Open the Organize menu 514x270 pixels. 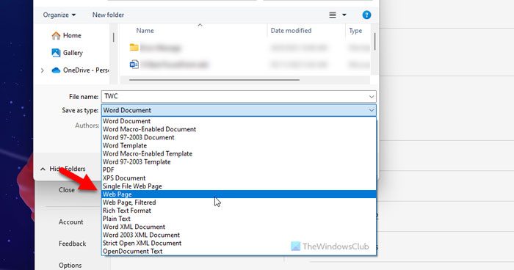59,15
